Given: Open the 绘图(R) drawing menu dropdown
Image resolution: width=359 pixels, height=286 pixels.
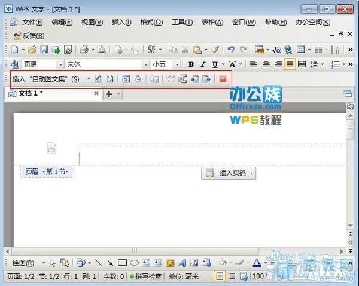Looking at the screenshot, I should [x=44, y=263].
